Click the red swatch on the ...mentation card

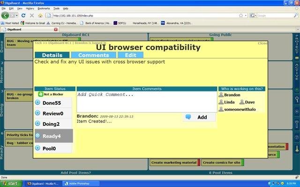[287, 146]
